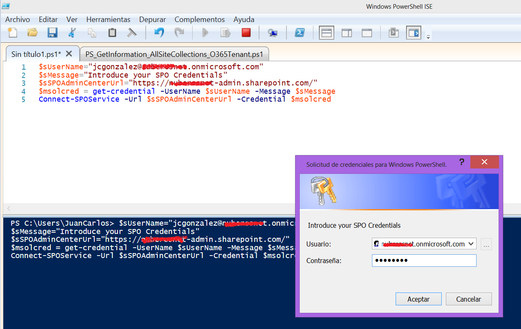Open a new Remote PowerShell Tab icon
Image resolution: width=521 pixels, height=329 pixels.
[x=273, y=32]
